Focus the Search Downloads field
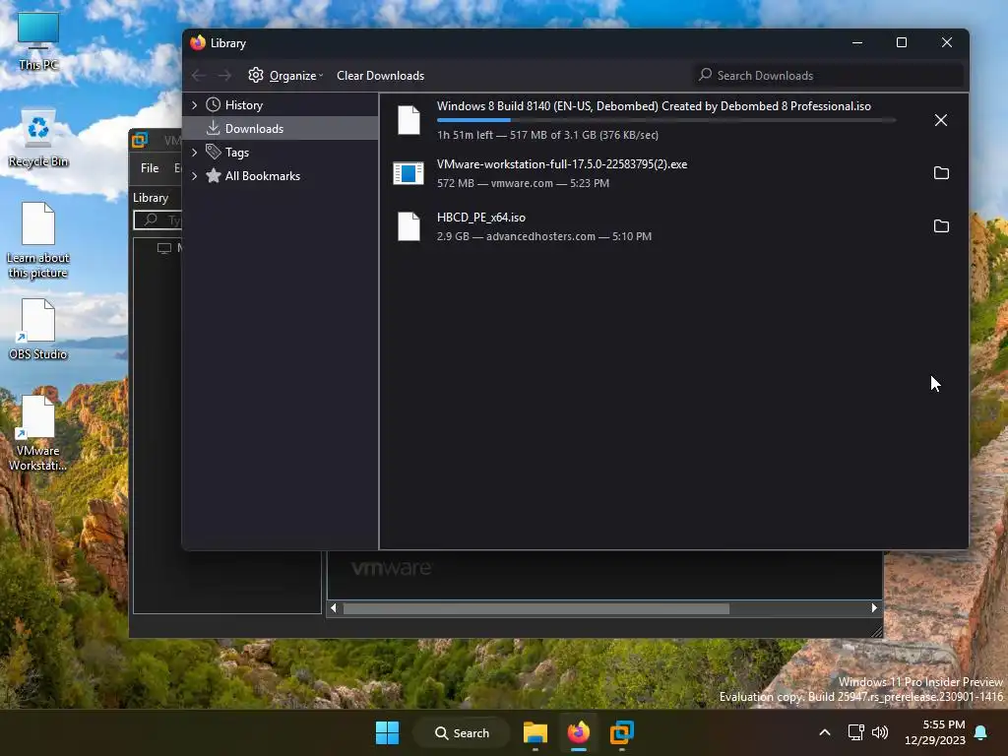Image resolution: width=1008 pixels, height=756 pixels. coord(829,75)
